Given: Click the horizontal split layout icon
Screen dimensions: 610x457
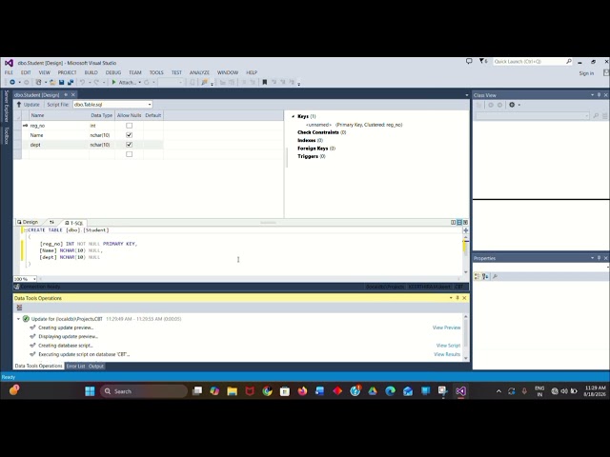Looking at the screenshot, I should point(459,222).
